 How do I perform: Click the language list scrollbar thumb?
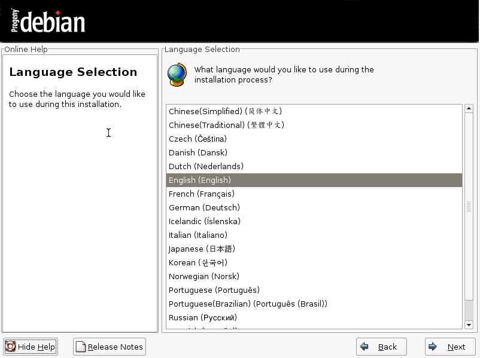click(x=469, y=206)
